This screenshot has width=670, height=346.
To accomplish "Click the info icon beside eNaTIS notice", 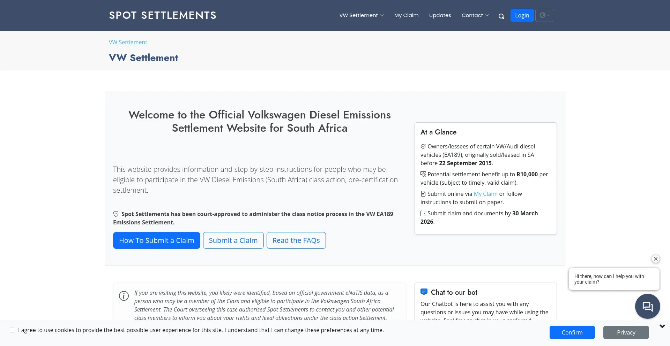I will pos(124,296).
